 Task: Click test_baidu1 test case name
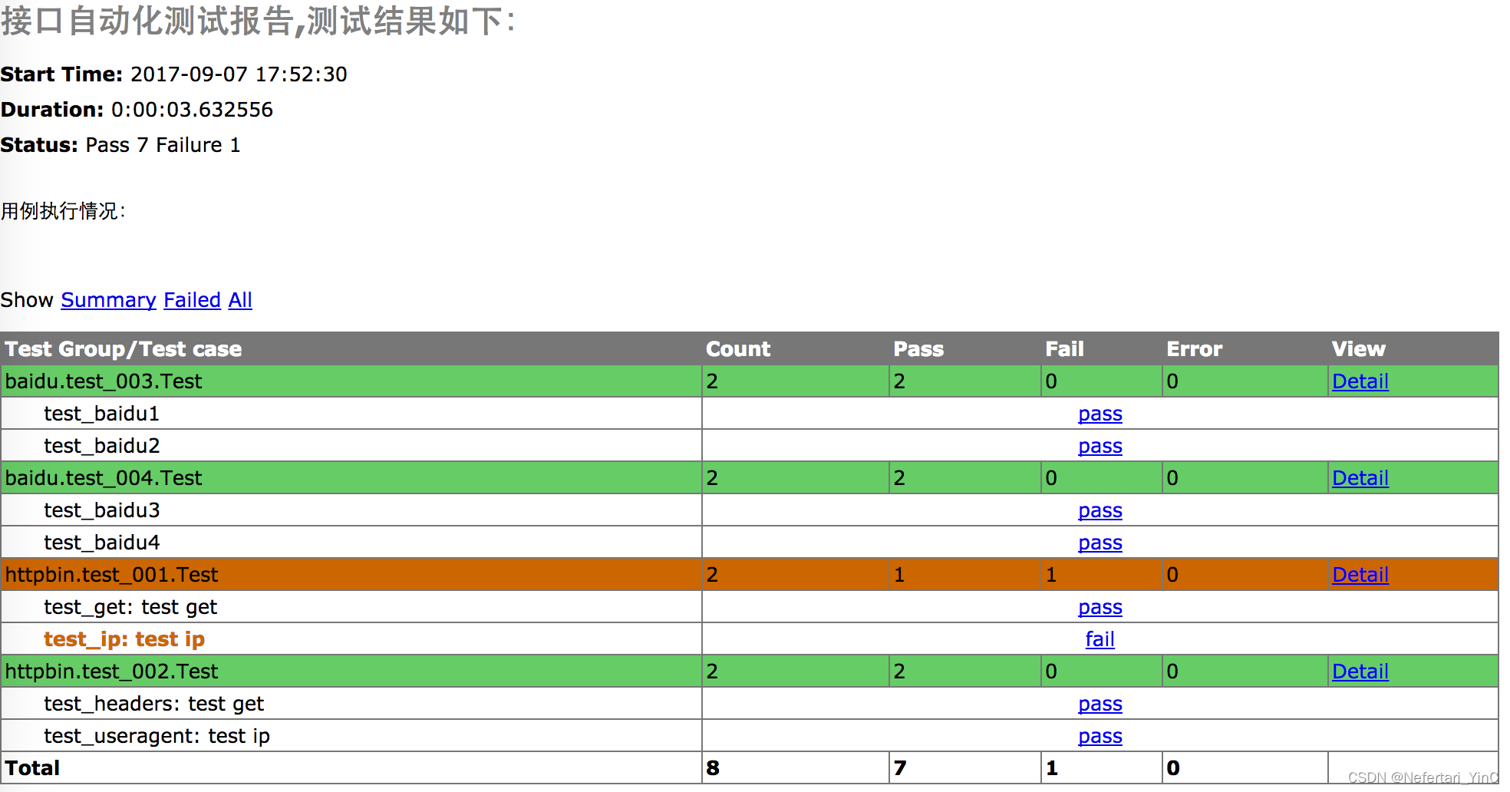101,414
